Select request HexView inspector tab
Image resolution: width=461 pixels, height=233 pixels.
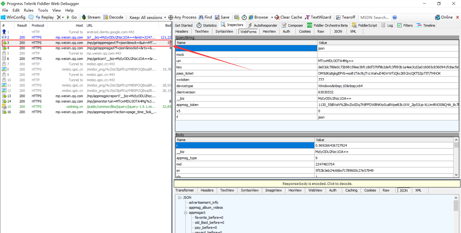(x=269, y=32)
